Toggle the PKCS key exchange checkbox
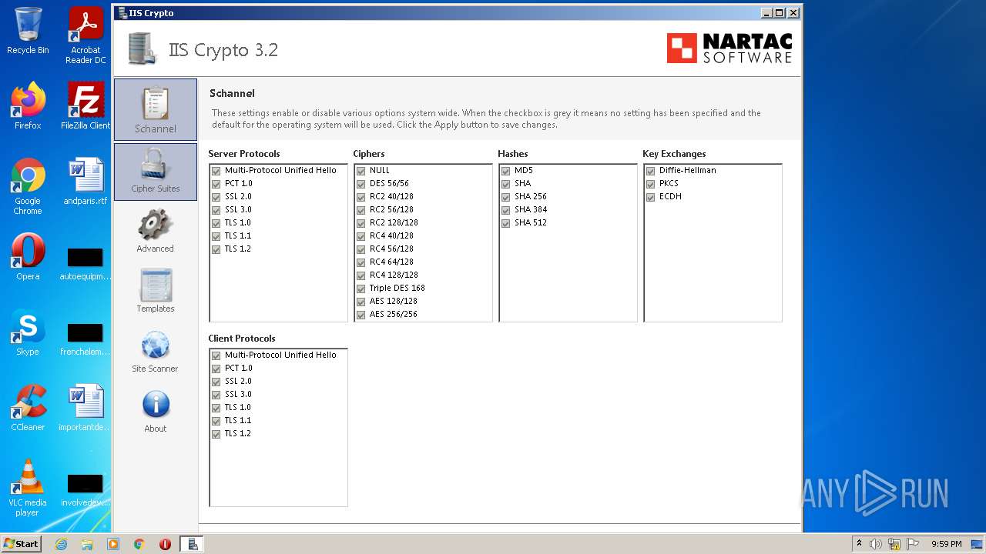The image size is (986, 554). [650, 184]
